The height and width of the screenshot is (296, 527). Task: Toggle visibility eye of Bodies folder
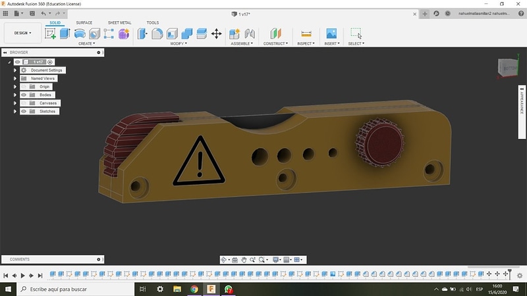point(24,95)
